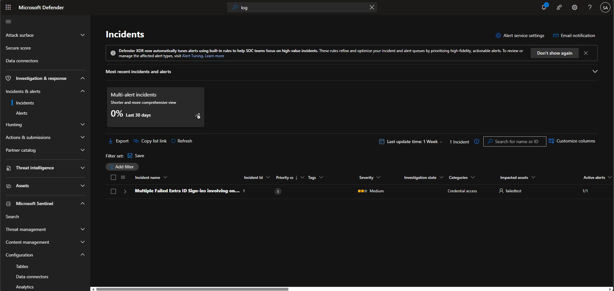Open the notifications bell
Viewport: 614px width, 291px height.
(544, 7)
